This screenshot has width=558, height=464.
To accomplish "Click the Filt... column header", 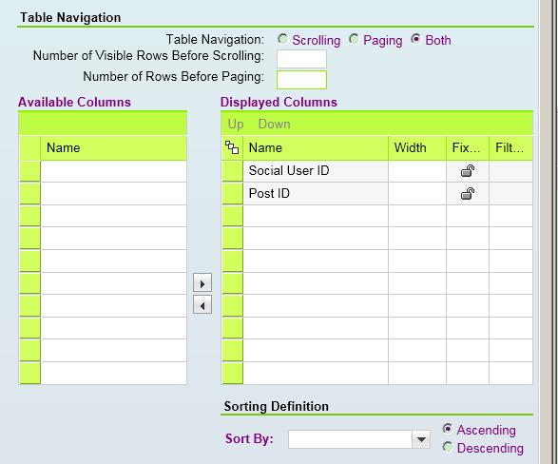I will [x=511, y=148].
